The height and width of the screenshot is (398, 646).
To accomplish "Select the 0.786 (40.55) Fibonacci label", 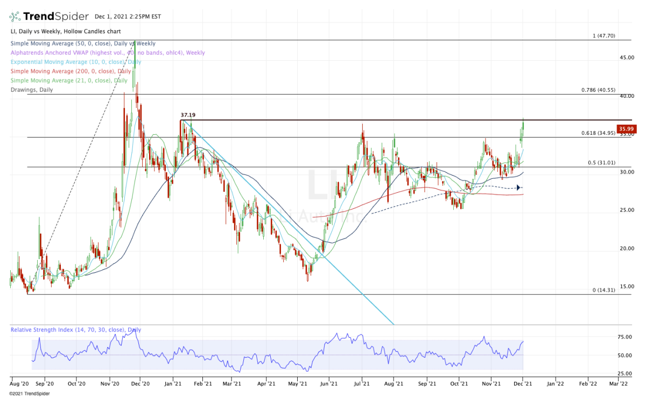I will tap(598, 90).
